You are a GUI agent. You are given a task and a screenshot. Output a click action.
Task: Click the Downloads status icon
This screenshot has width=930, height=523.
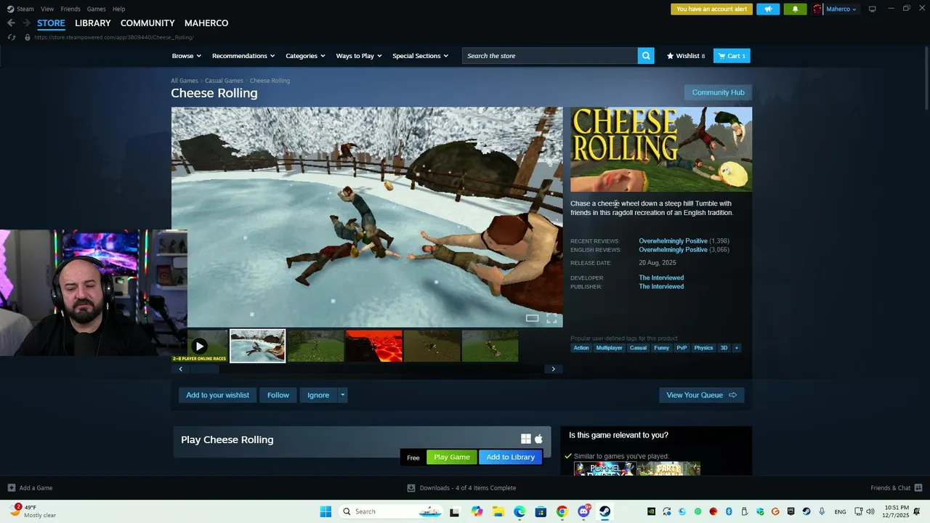411,487
